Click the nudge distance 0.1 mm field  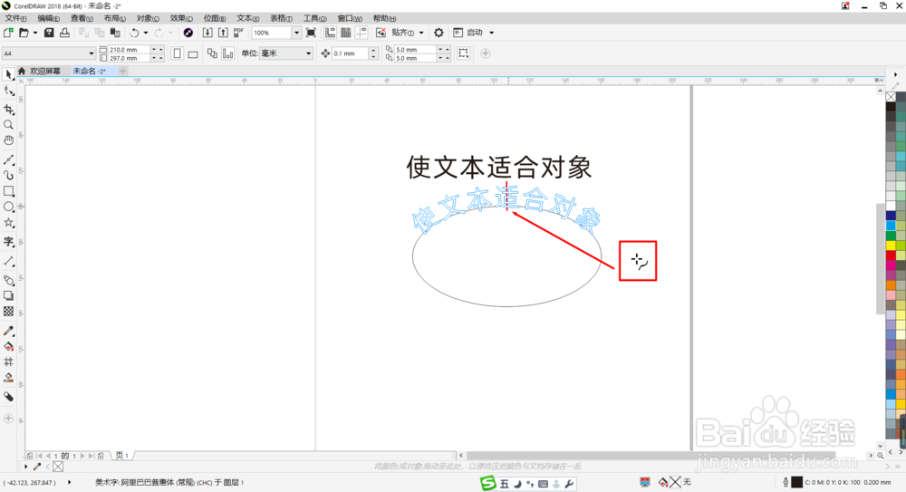coord(350,53)
